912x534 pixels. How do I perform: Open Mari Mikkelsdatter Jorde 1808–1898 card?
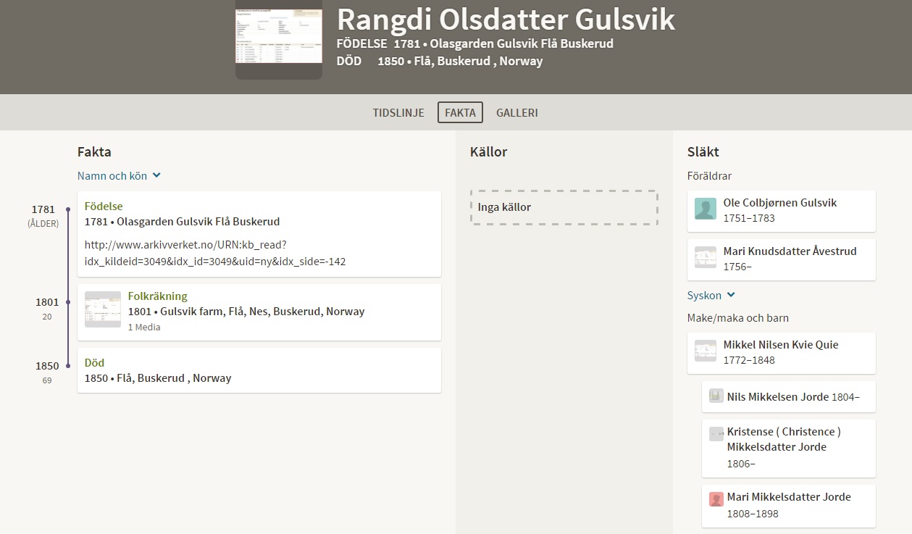789,506
